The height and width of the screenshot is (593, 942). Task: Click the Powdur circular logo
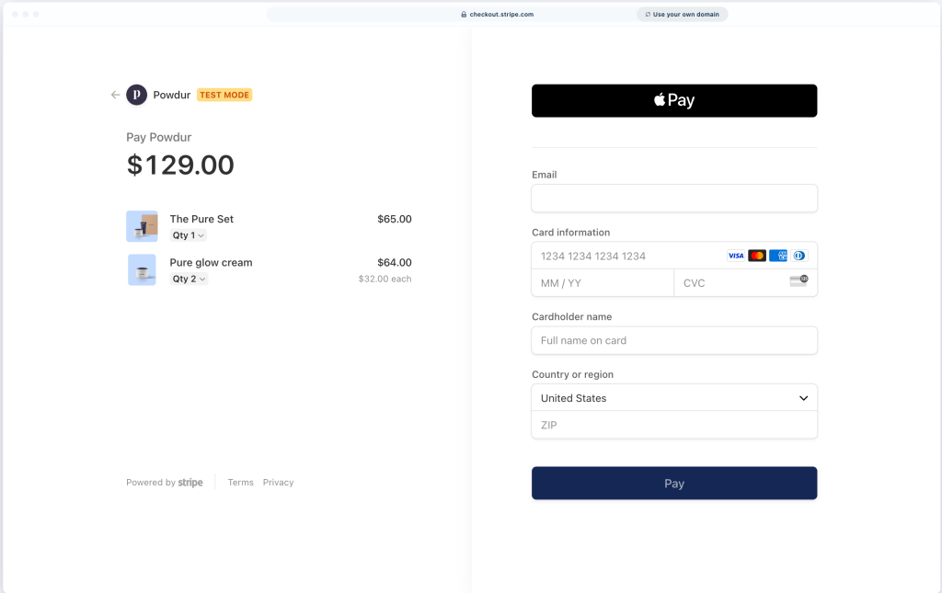[x=136, y=94]
